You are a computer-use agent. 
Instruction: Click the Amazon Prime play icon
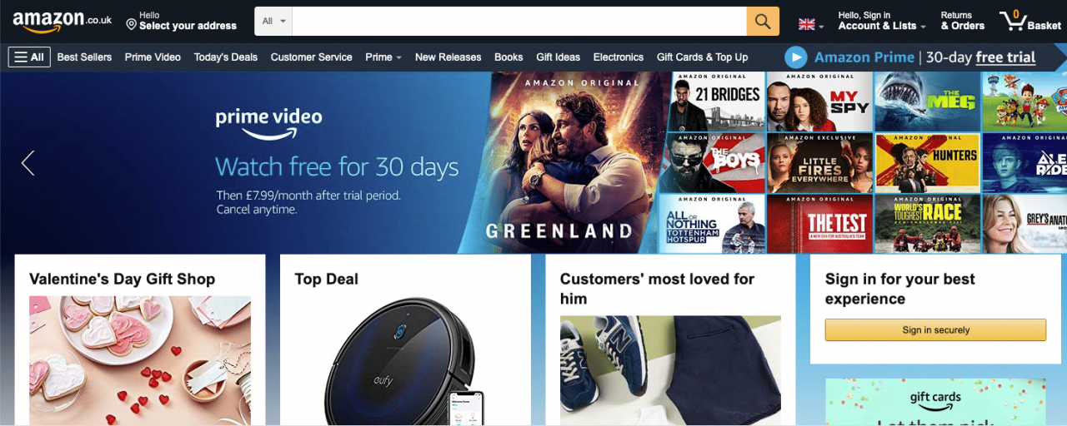tap(796, 57)
